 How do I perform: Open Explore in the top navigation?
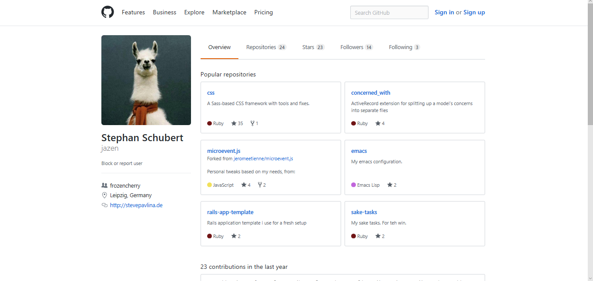click(x=194, y=13)
